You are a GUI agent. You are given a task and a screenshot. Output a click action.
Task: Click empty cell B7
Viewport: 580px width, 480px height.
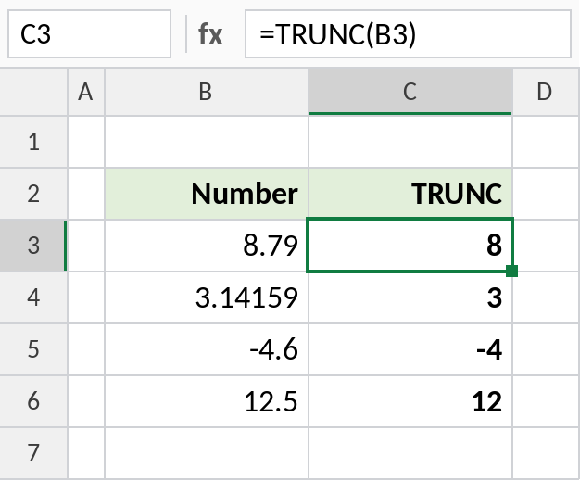pos(207,453)
